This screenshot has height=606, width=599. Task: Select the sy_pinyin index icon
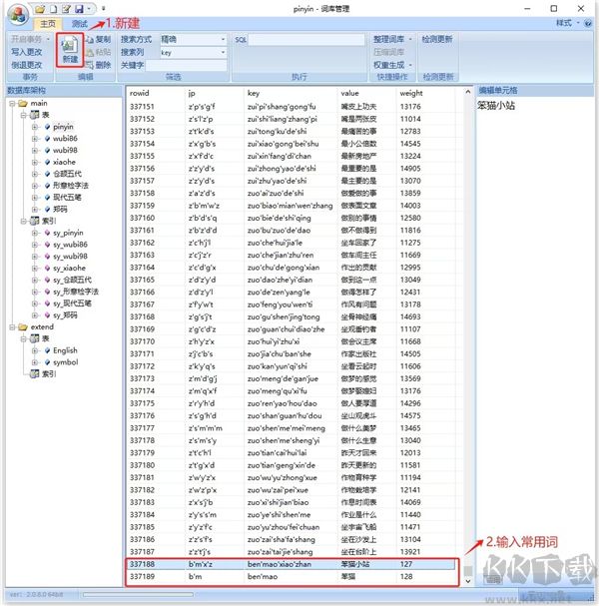click(x=47, y=233)
